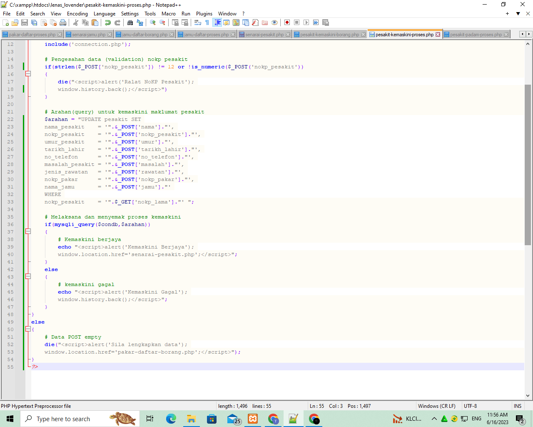Open File Explorer from the taskbar
Image resolution: width=533 pixels, height=427 pixels.
tap(191, 419)
